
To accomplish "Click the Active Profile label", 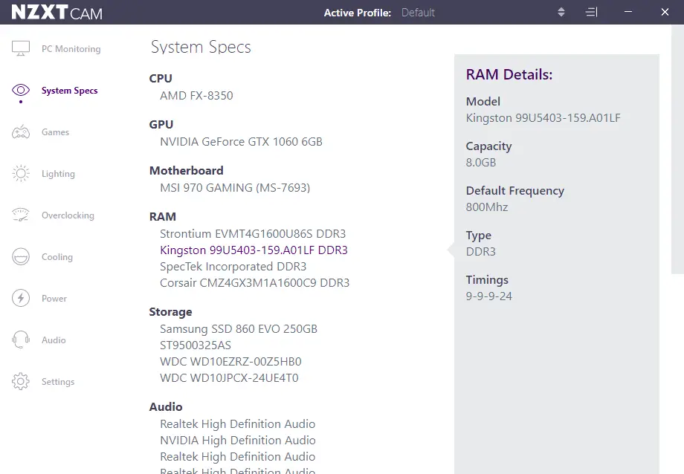I will tap(358, 13).
